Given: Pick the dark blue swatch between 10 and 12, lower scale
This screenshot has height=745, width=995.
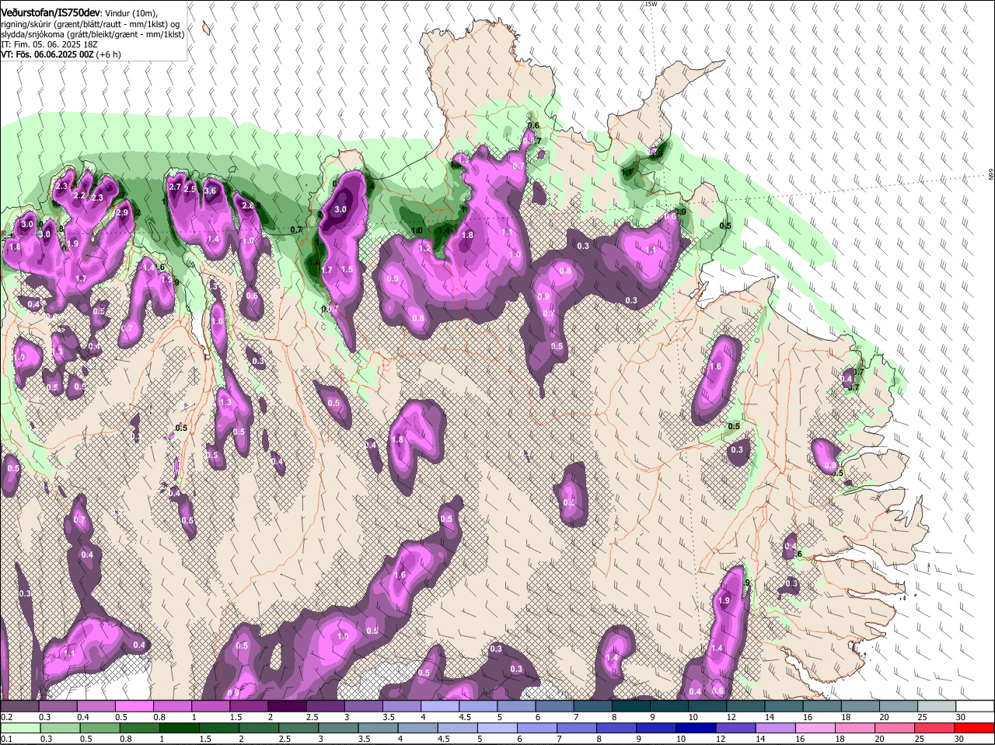Looking at the screenshot, I should click(694, 729).
